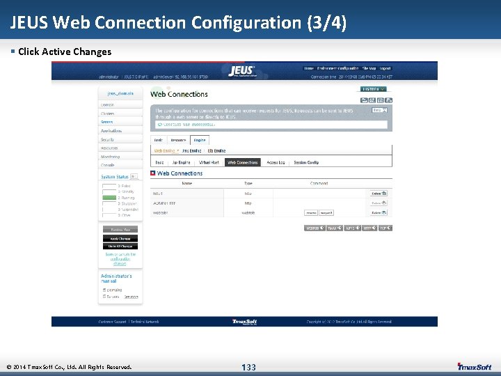This screenshot has height=376, width=501.
Task: Click Apply Changes button
Action: pos(120,239)
